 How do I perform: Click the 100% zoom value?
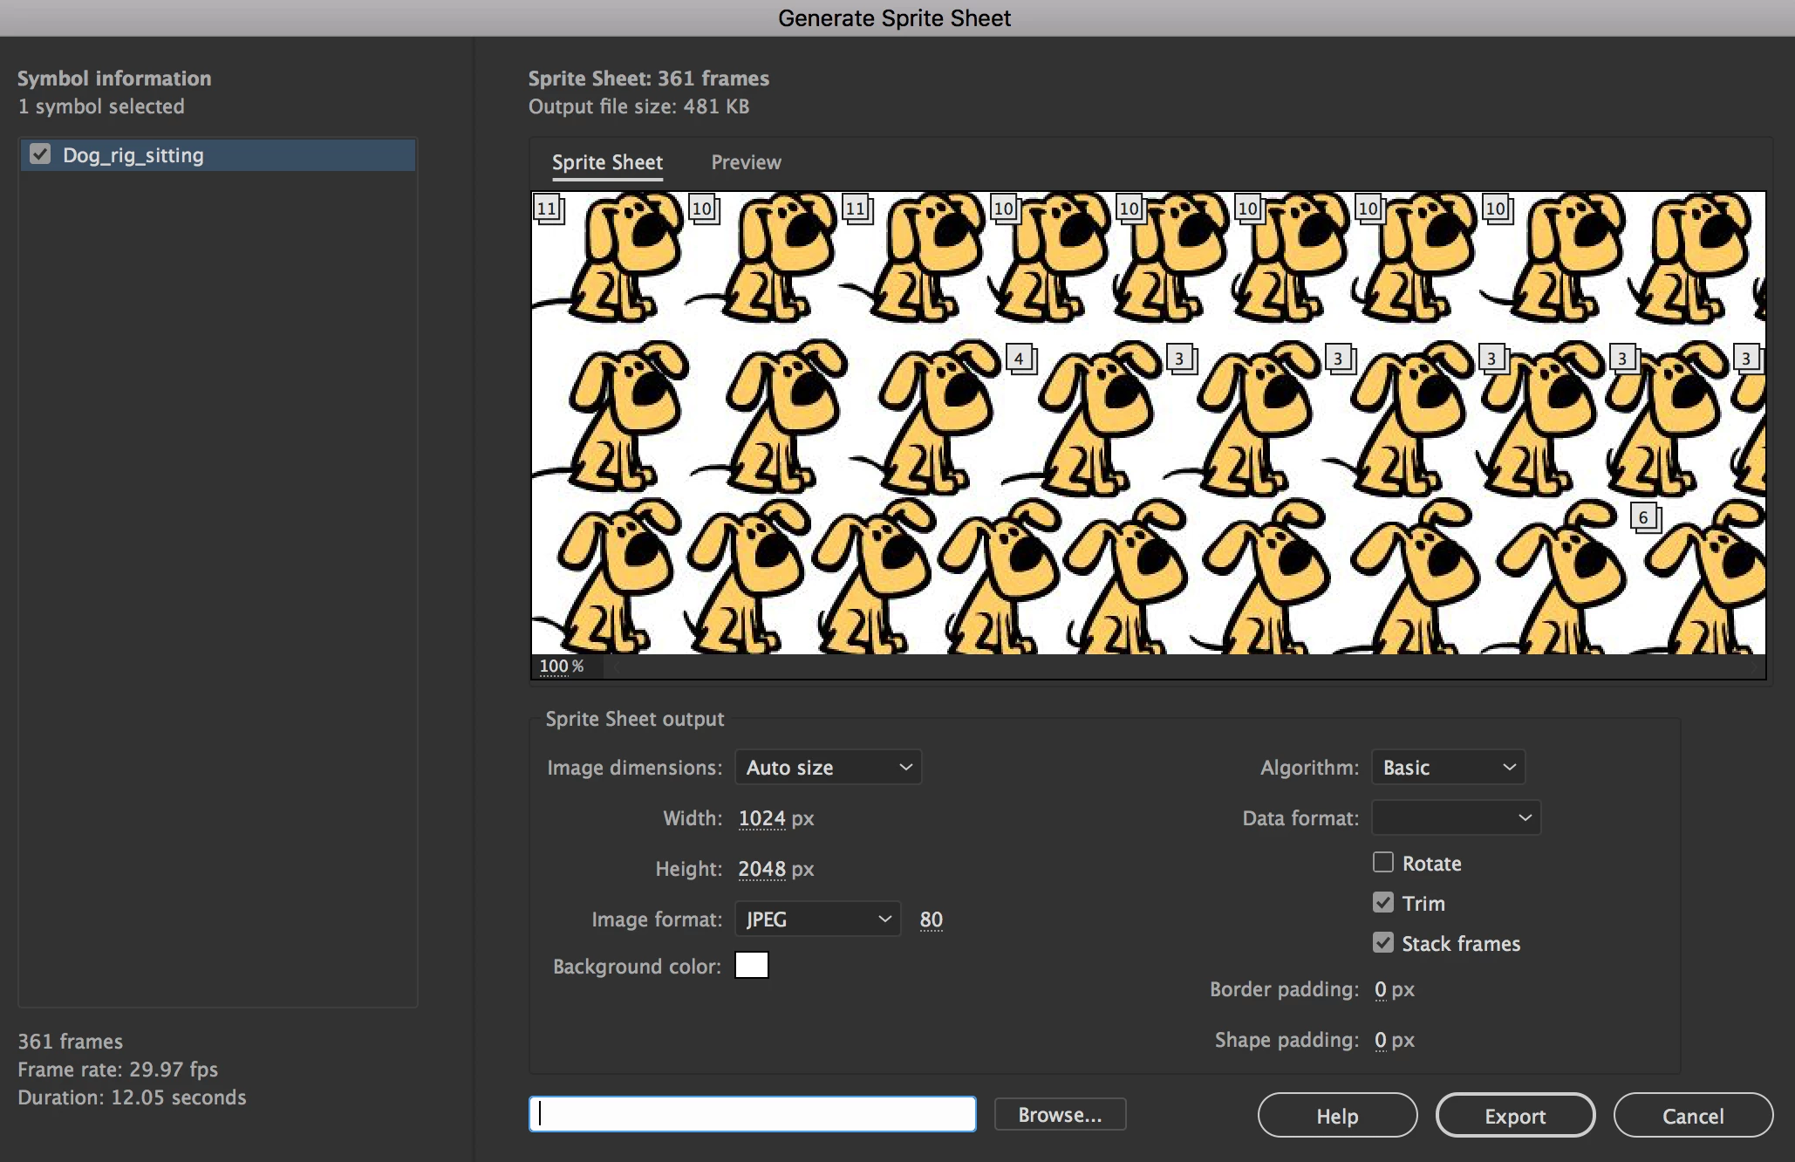coord(555,666)
